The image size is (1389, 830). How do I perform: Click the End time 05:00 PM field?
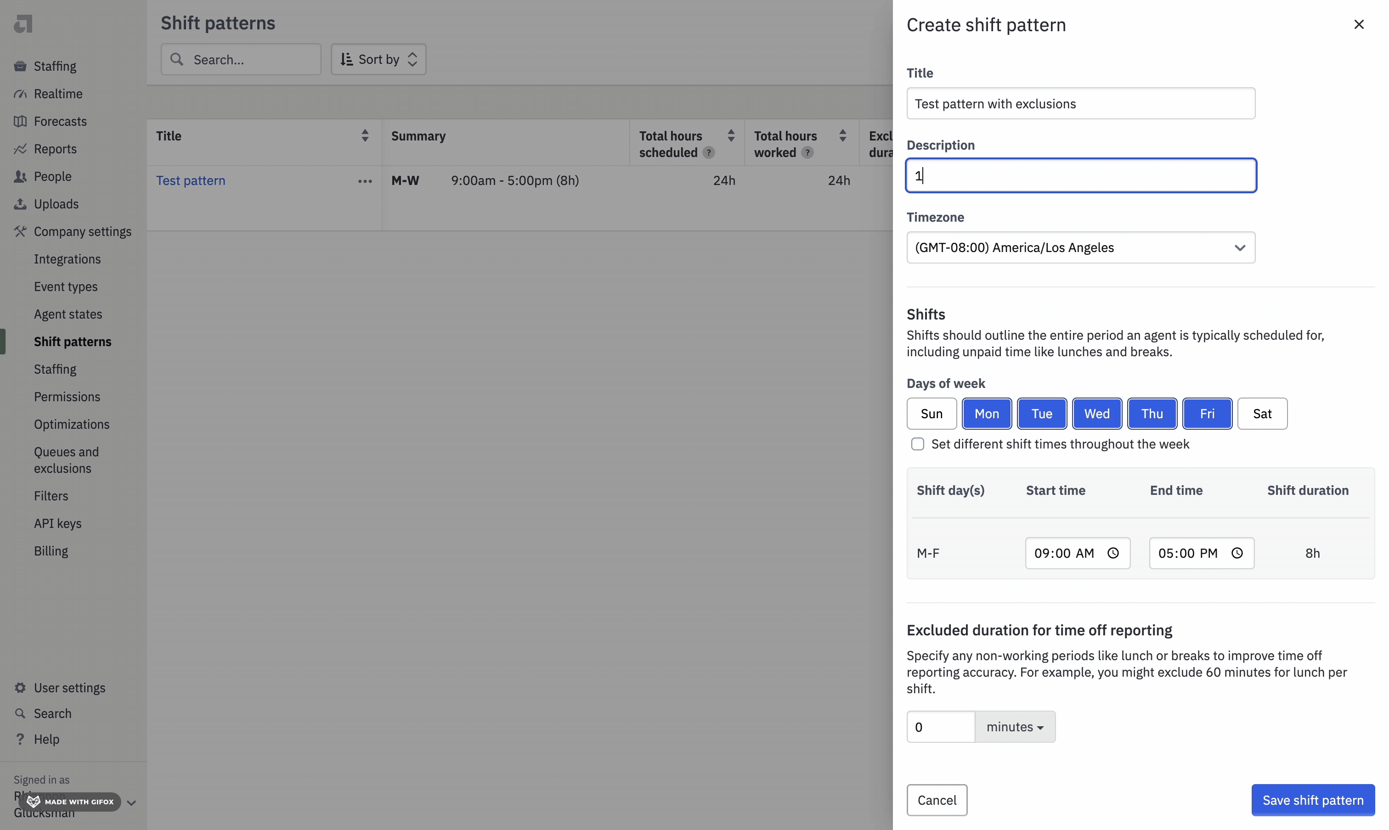pyautogui.click(x=1201, y=553)
